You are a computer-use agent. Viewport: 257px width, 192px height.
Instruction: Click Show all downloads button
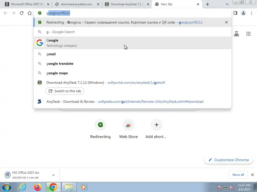238,175
